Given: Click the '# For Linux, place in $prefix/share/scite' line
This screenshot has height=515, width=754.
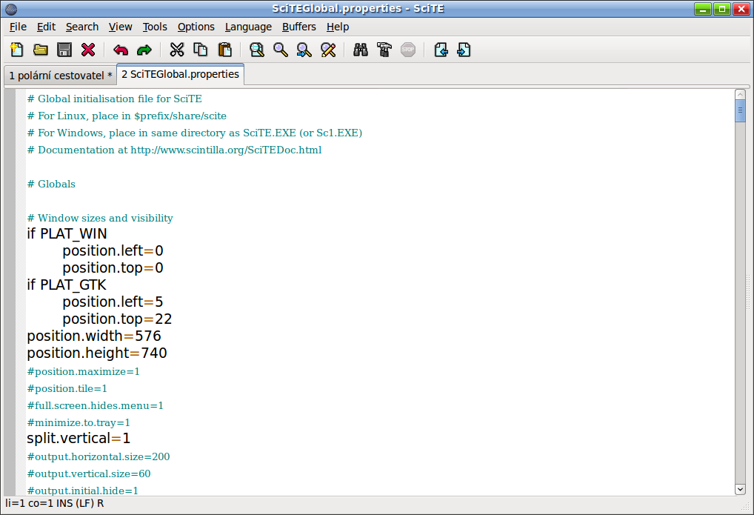Looking at the screenshot, I should (127, 116).
